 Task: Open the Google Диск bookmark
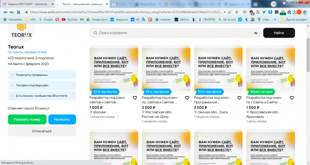[x=97, y=19]
